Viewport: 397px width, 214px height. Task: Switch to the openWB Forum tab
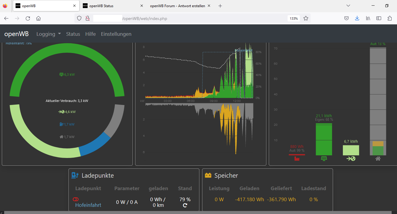pyautogui.click(x=177, y=6)
